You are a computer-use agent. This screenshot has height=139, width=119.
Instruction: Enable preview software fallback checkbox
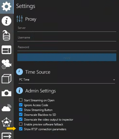tap(21, 124)
